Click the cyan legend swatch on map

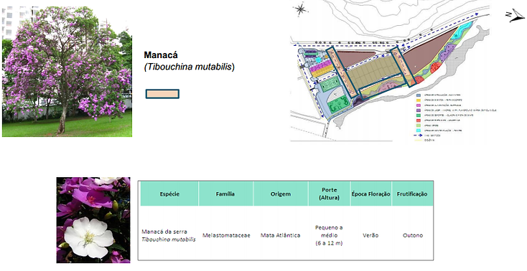[x=419, y=130]
